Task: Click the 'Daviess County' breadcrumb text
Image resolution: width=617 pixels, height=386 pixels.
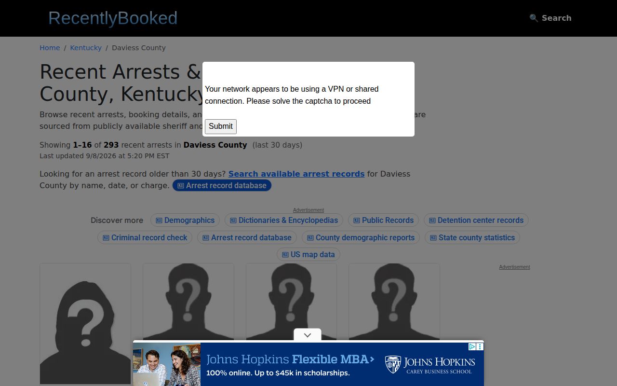Action: (x=139, y=48)
